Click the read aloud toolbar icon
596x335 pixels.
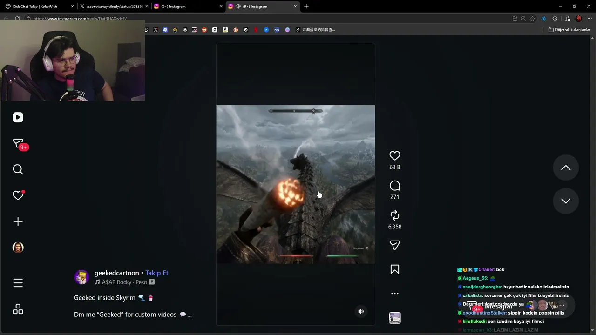tap(543, 19)
